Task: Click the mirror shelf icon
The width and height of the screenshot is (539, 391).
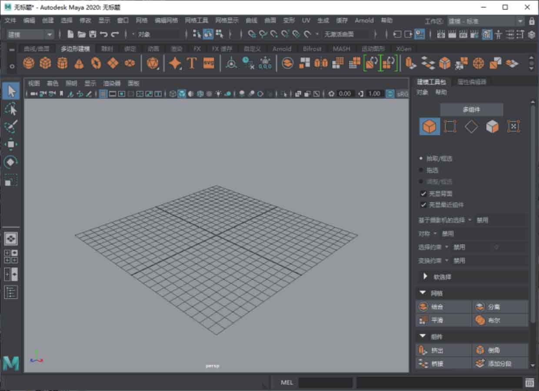Action: click(321, 63)
